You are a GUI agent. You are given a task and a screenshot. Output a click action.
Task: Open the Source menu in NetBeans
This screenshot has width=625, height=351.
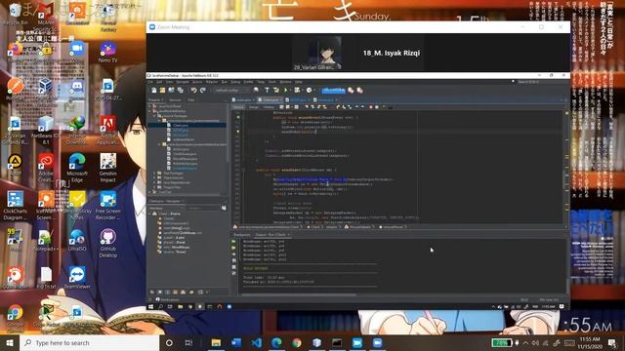click(197, 82)
